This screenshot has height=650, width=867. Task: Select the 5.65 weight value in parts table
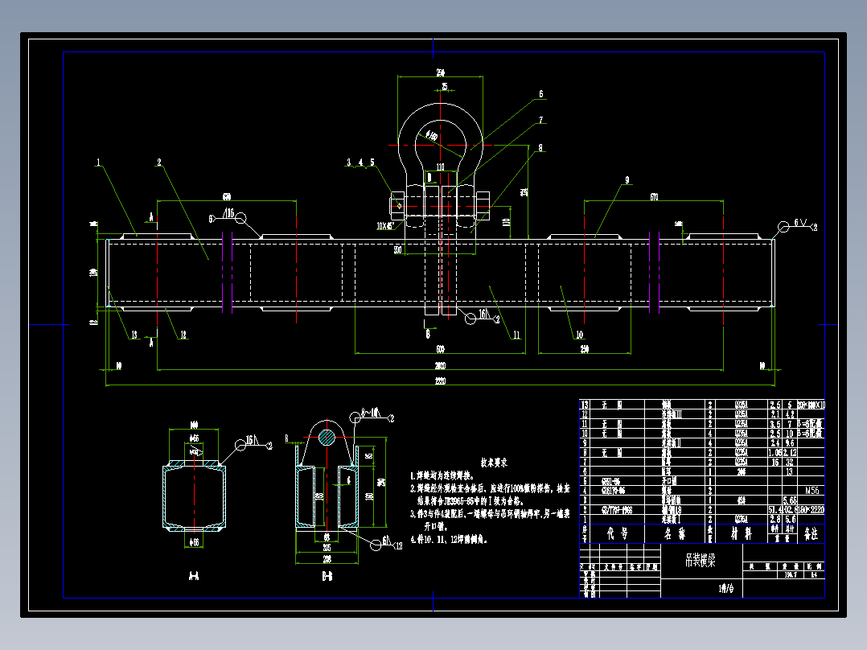tap(790, 500)
